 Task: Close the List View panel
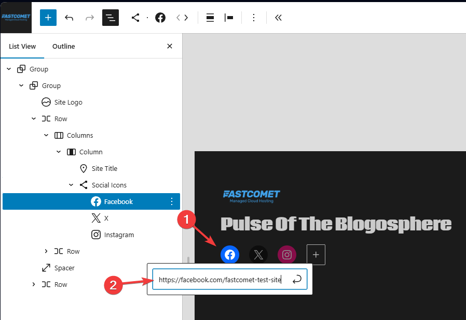tap(169, 47)
